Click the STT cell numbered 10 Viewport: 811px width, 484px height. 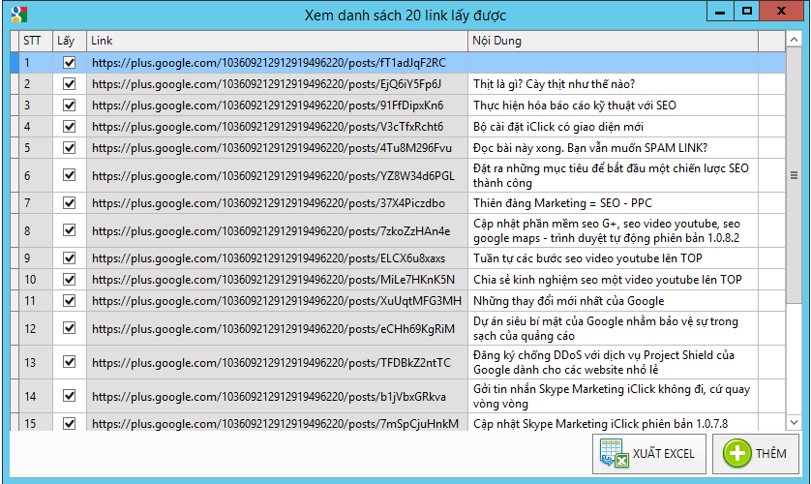coord(36,280)
